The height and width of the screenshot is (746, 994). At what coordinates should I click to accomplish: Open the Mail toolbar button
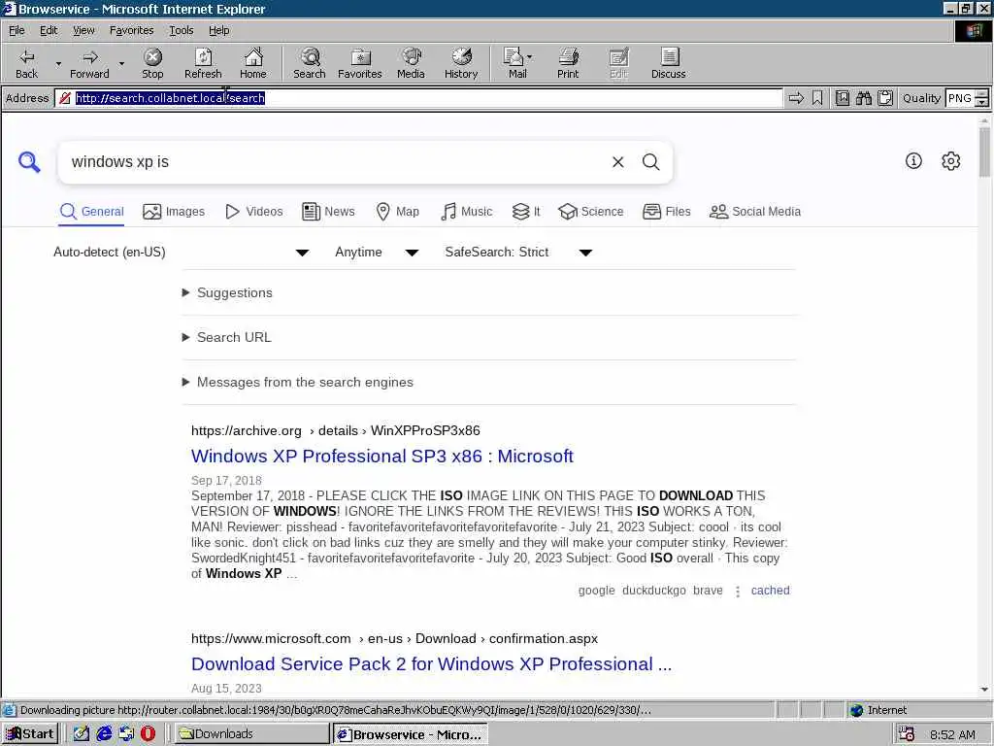pos(517,63)
